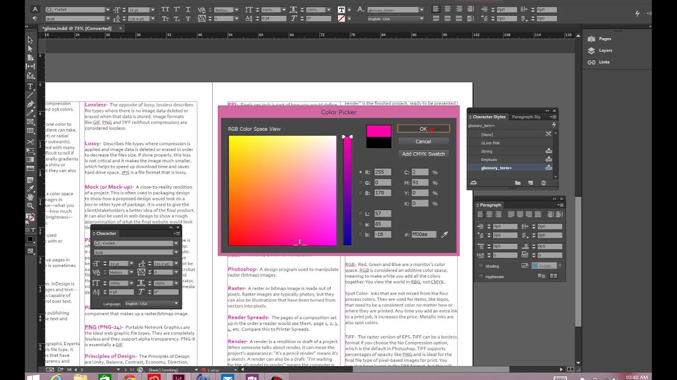Click Creative Cloud library icon in Character Styles
The width and height of the screenshot is (677, 380).
[x=473, y=183]
